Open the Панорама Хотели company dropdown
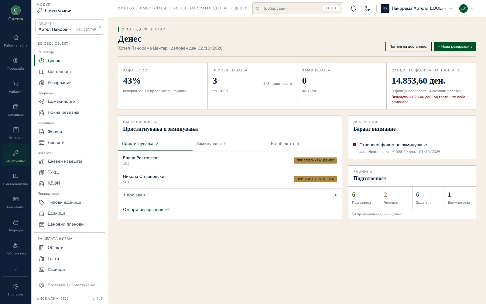The height and width of the screenshot is (304, 486). tap(416, 9)
